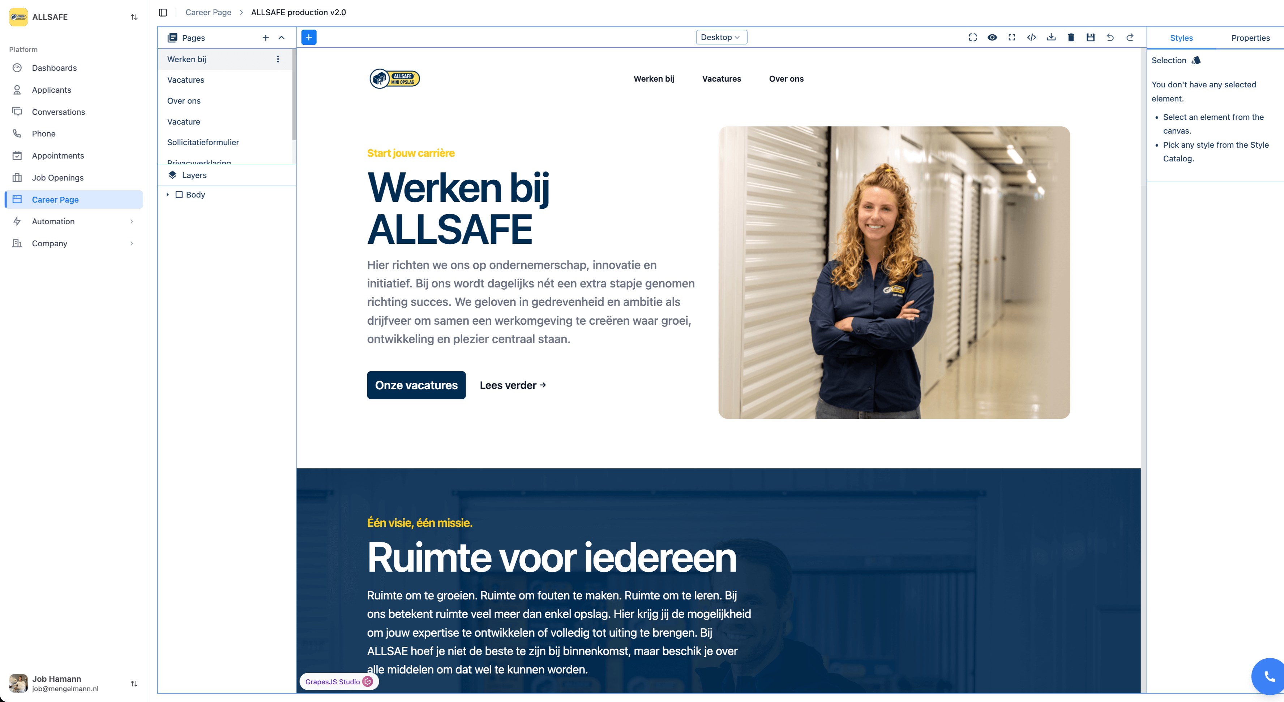Image resolution: width=1284 pixels, height=702 pixels.
Task: Toggle the preview eye icon
Action: point(992,37)
